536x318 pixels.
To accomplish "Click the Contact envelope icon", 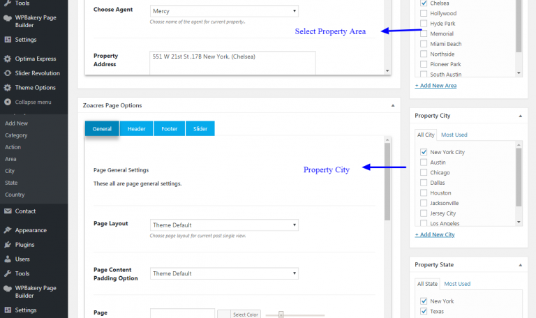I will 8,211.
